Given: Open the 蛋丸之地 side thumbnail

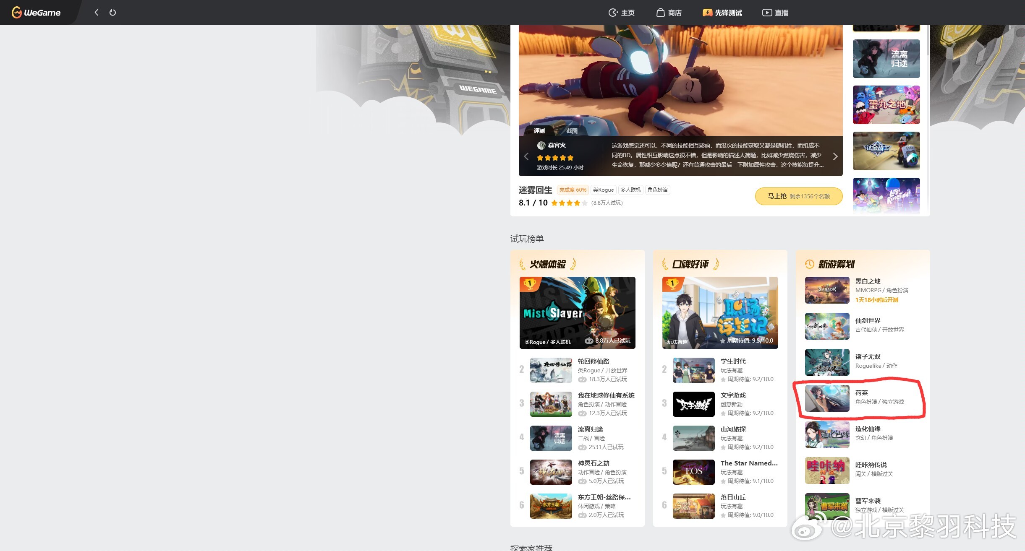Looking at the screenshot, I should coord(886,105).
